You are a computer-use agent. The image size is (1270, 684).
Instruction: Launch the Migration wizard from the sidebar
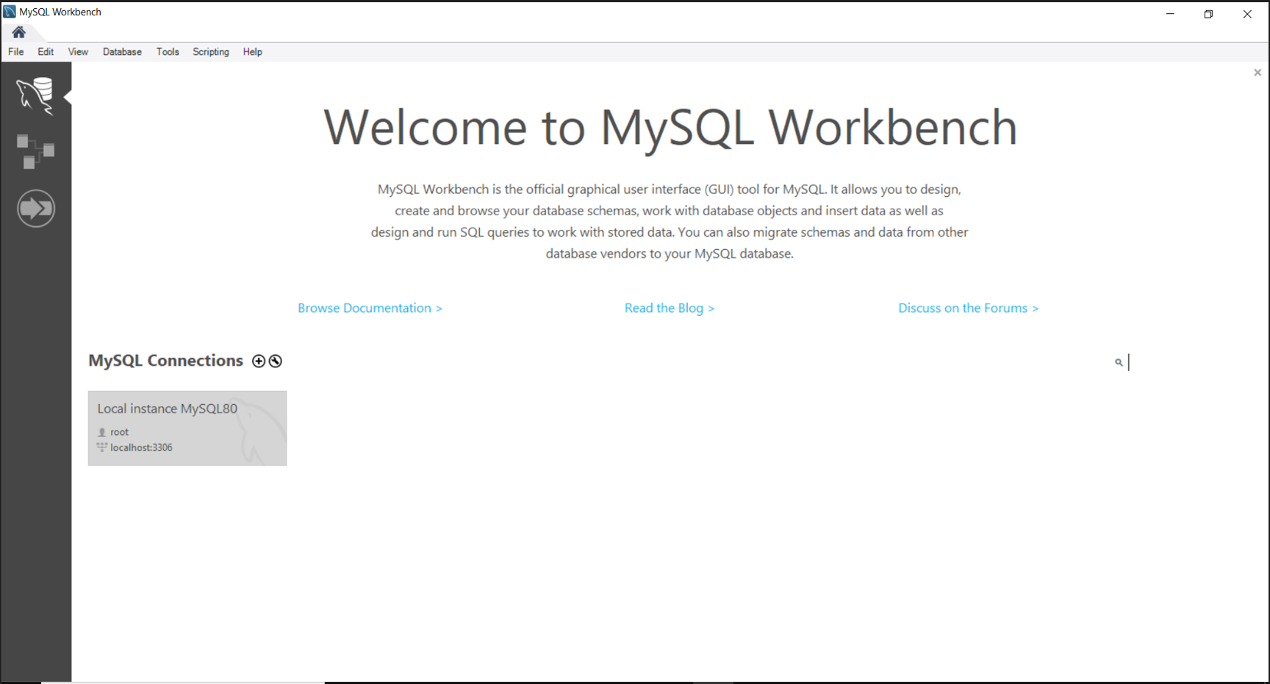(35, 208)
